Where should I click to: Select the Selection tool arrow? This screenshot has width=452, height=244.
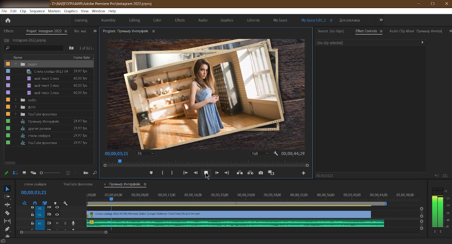pyautogui.click(x=7, y=189)
